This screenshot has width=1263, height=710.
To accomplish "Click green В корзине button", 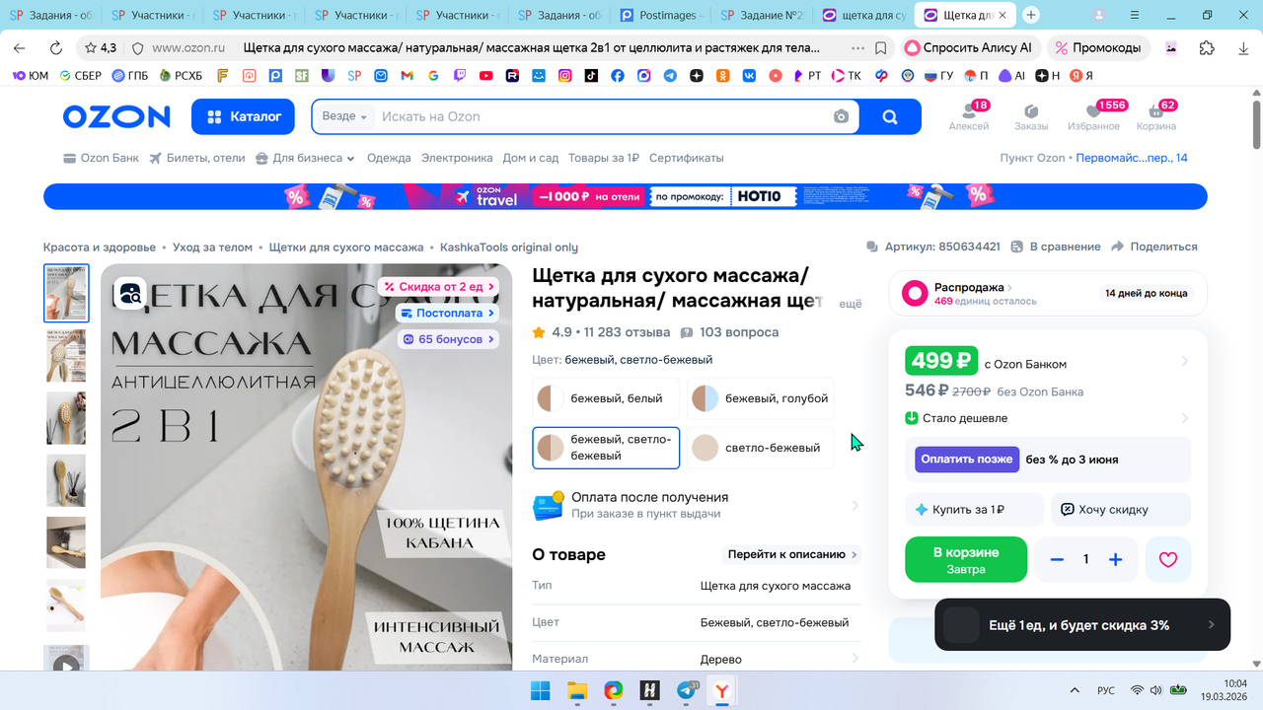I will pyautogui.click(x=966, y=560).
